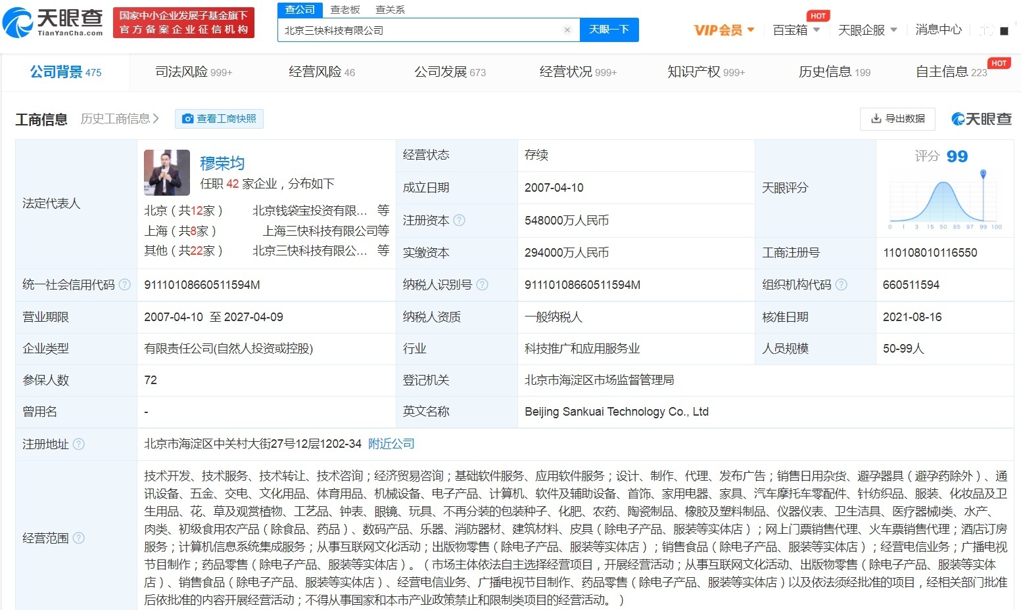This screenshot has width=1021, height=610.
Task: Click the download icon on 导出数据
Action: 876,119
